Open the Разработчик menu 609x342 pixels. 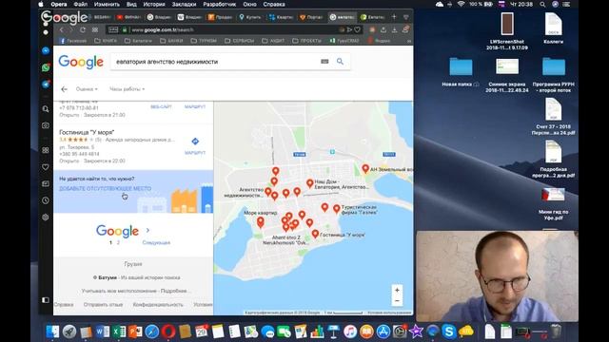pos(220,4)
